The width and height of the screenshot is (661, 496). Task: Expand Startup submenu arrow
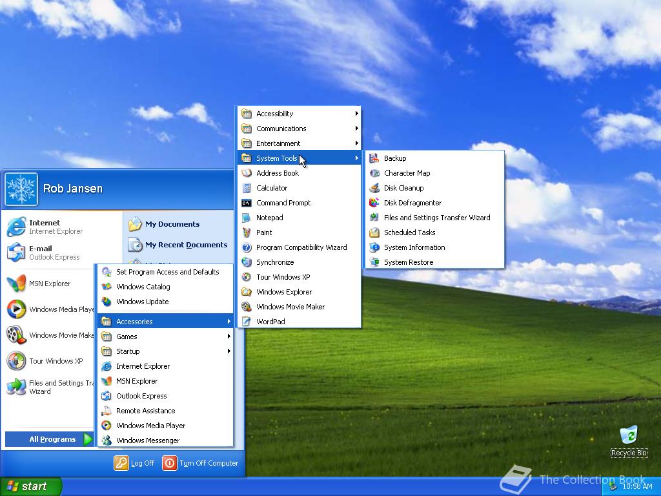[229, 351]
